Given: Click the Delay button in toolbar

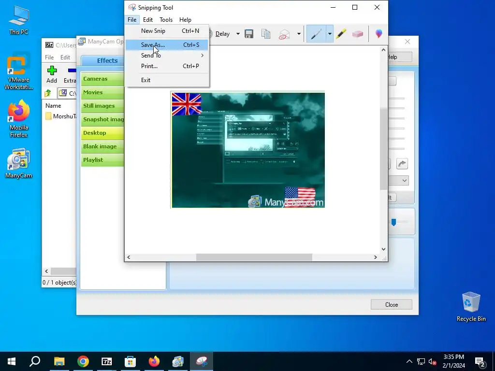Looking at the screenshot, I should pos(222,34).
